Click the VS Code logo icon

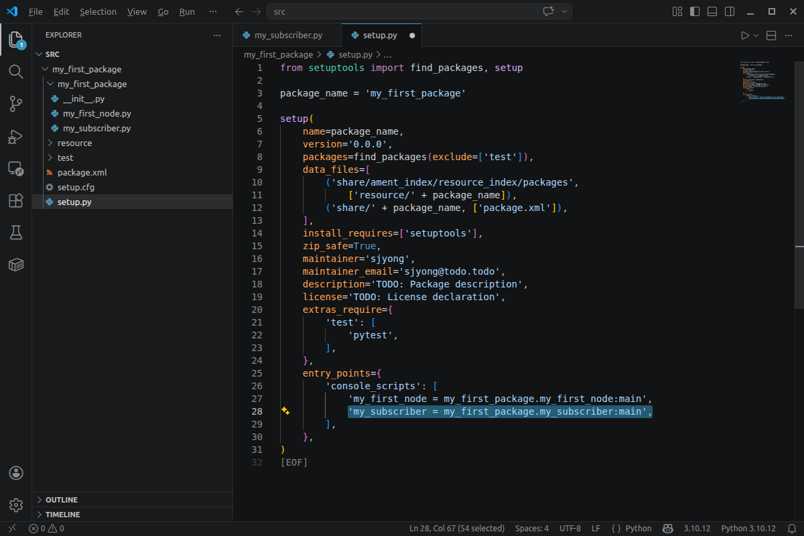tap(11, 11)
